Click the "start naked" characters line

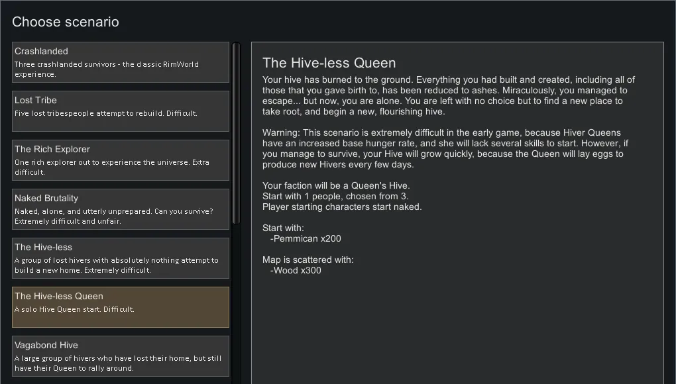tap(342, 207)
